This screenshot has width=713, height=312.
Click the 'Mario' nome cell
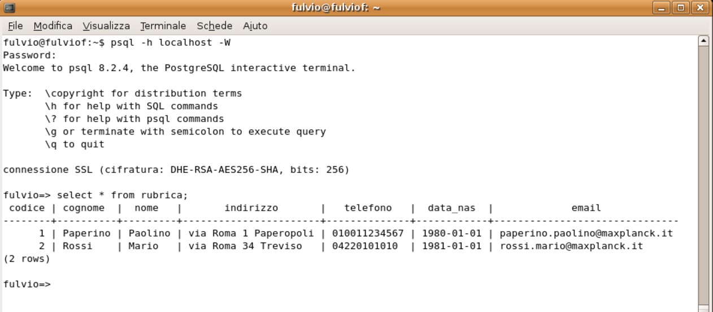tap(144, 246)
